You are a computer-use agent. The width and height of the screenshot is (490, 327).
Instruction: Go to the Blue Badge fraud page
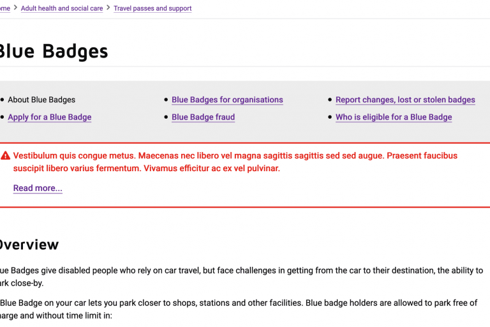click(x=203, y=117)
